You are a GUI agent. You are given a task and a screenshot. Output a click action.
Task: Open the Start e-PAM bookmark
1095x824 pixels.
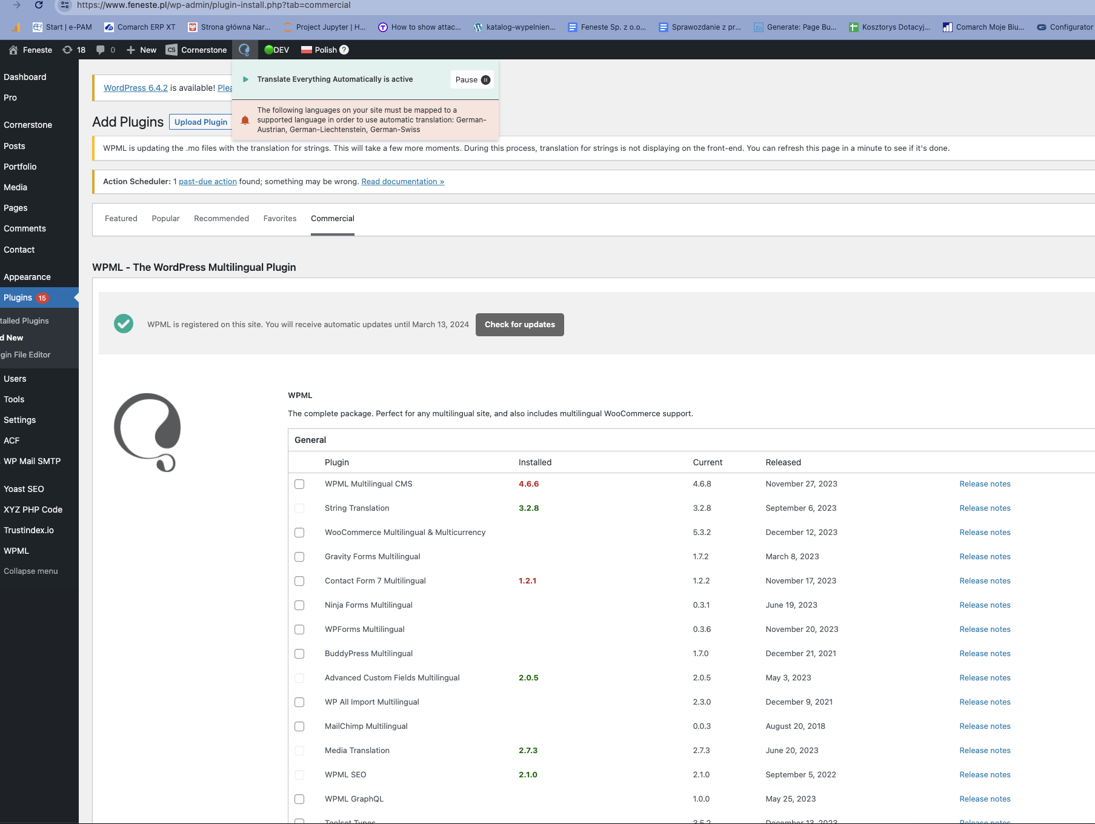pyautogui.click(x=62, y=27)
